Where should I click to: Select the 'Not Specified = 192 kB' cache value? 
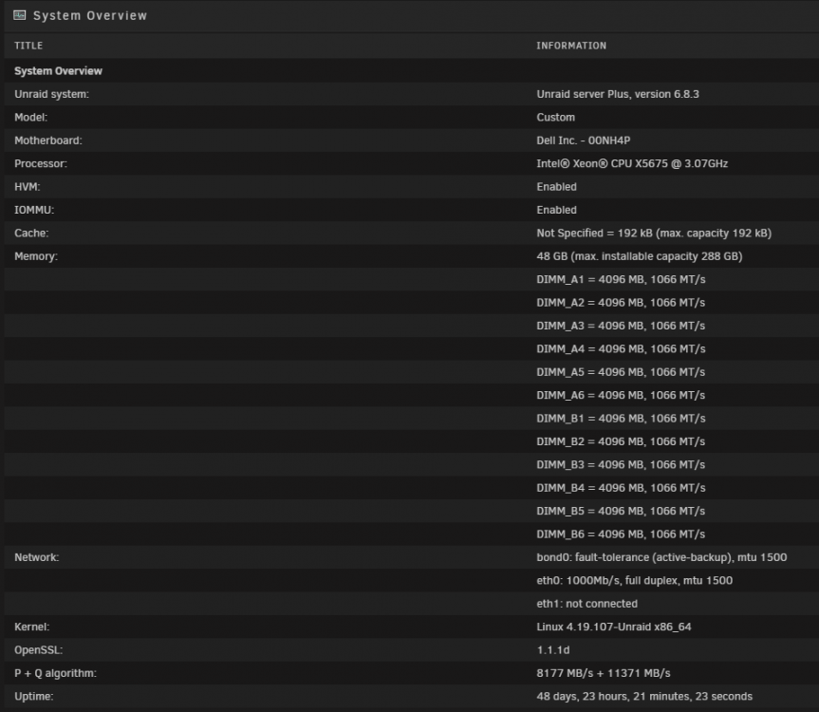(654, 233)
